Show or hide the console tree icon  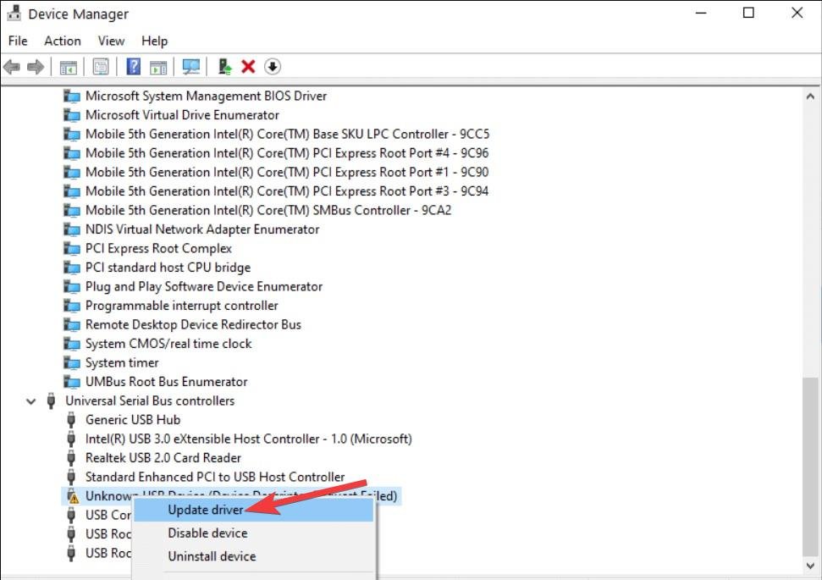(x=69, y=67)
